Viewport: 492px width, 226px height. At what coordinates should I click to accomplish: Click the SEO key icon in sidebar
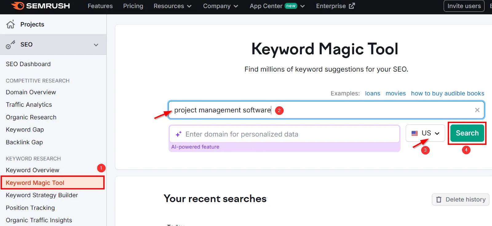pyautogui.click(x=10, y=45)
